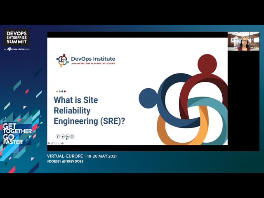Image resolution: width=264 pixels, height=198 pixels.
Task: Click 'ADVANCING THE HUMANS OF DEVOPS' tagline
Action: click(x=93, y=64)
